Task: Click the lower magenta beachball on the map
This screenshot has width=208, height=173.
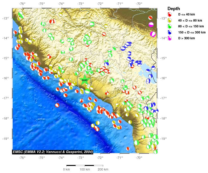Action: coord(153,34)
